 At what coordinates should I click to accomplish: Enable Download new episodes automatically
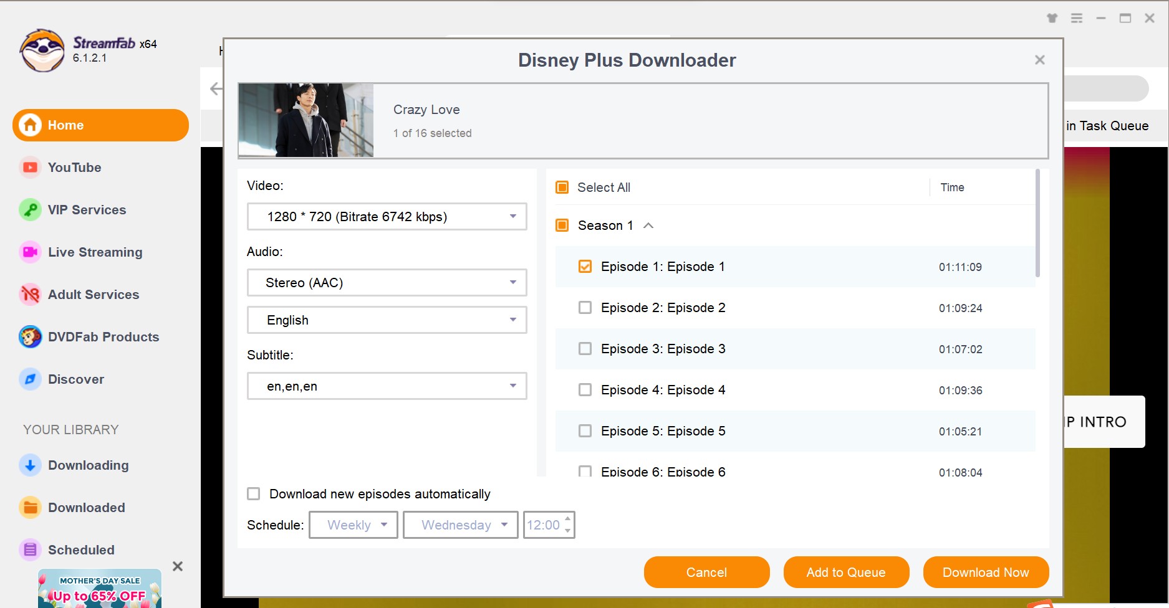tap(254, 494)
